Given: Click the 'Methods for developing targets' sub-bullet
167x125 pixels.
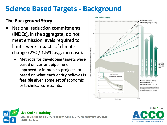Looking at the screenshot, I should coord(52,72).
